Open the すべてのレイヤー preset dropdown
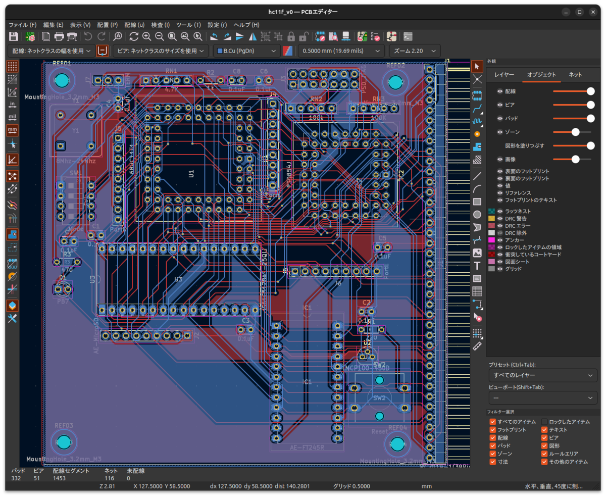 coord(542,375)
